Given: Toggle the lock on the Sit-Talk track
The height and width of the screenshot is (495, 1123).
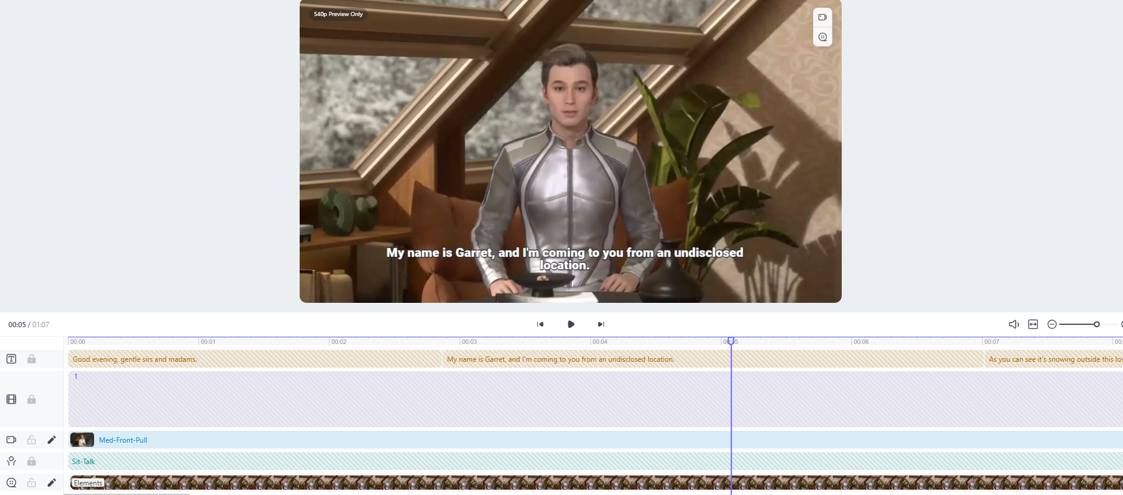Looking at the screenshot, I should pos(32,461).
